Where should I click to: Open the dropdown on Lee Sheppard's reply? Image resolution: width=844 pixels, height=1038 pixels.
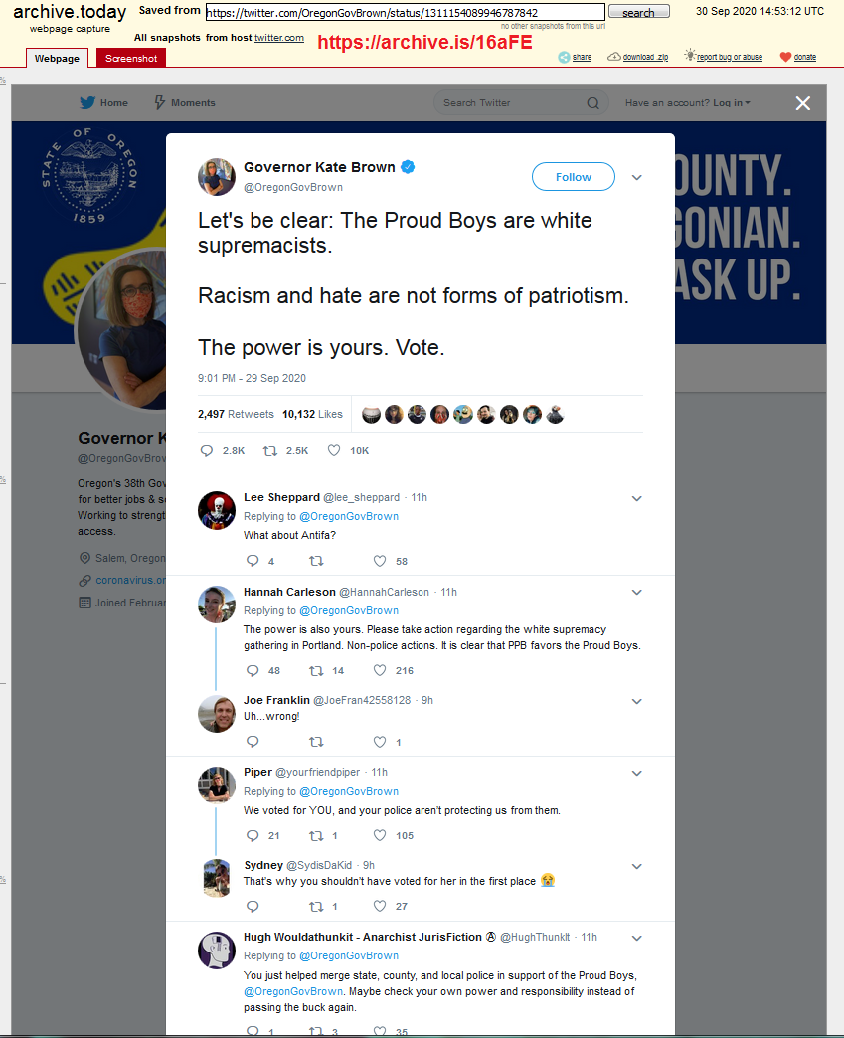coord(637,498)
